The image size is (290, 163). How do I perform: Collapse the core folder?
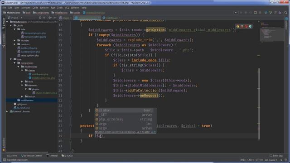[x=11, y=59]
